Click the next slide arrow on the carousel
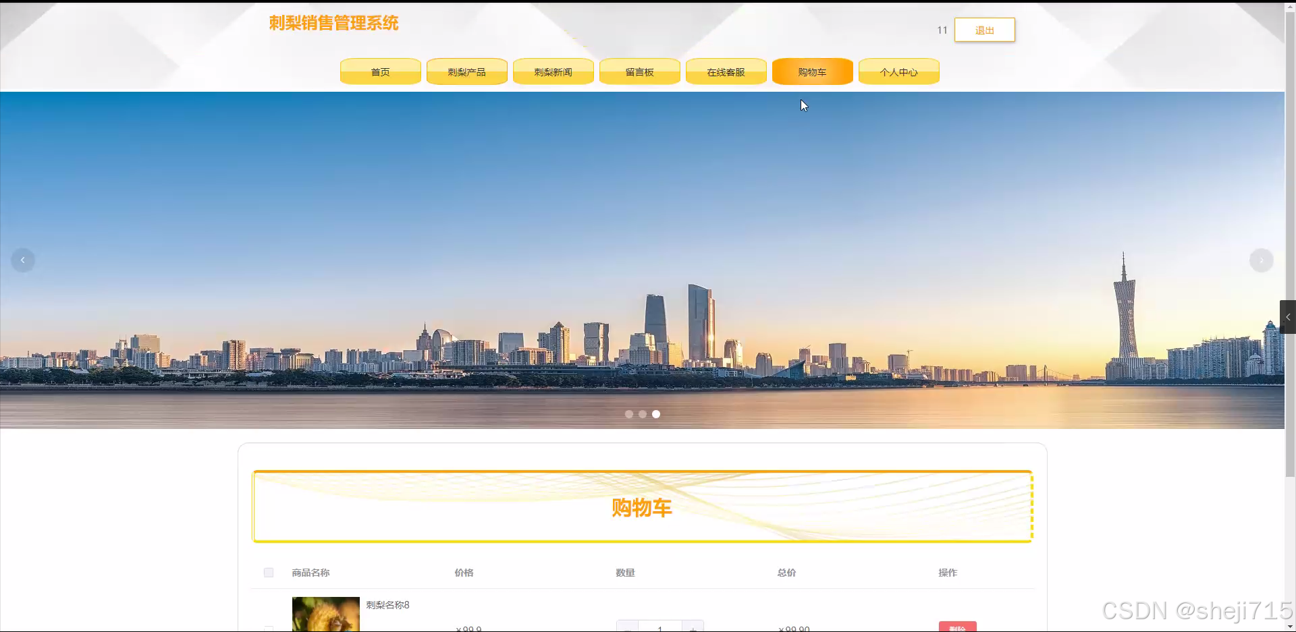This screenshot has width=1296, height=632. click(x=1261, y=260)
